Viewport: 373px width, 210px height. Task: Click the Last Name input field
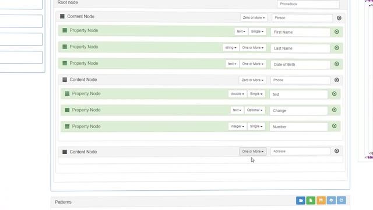[x=301, y=48]
